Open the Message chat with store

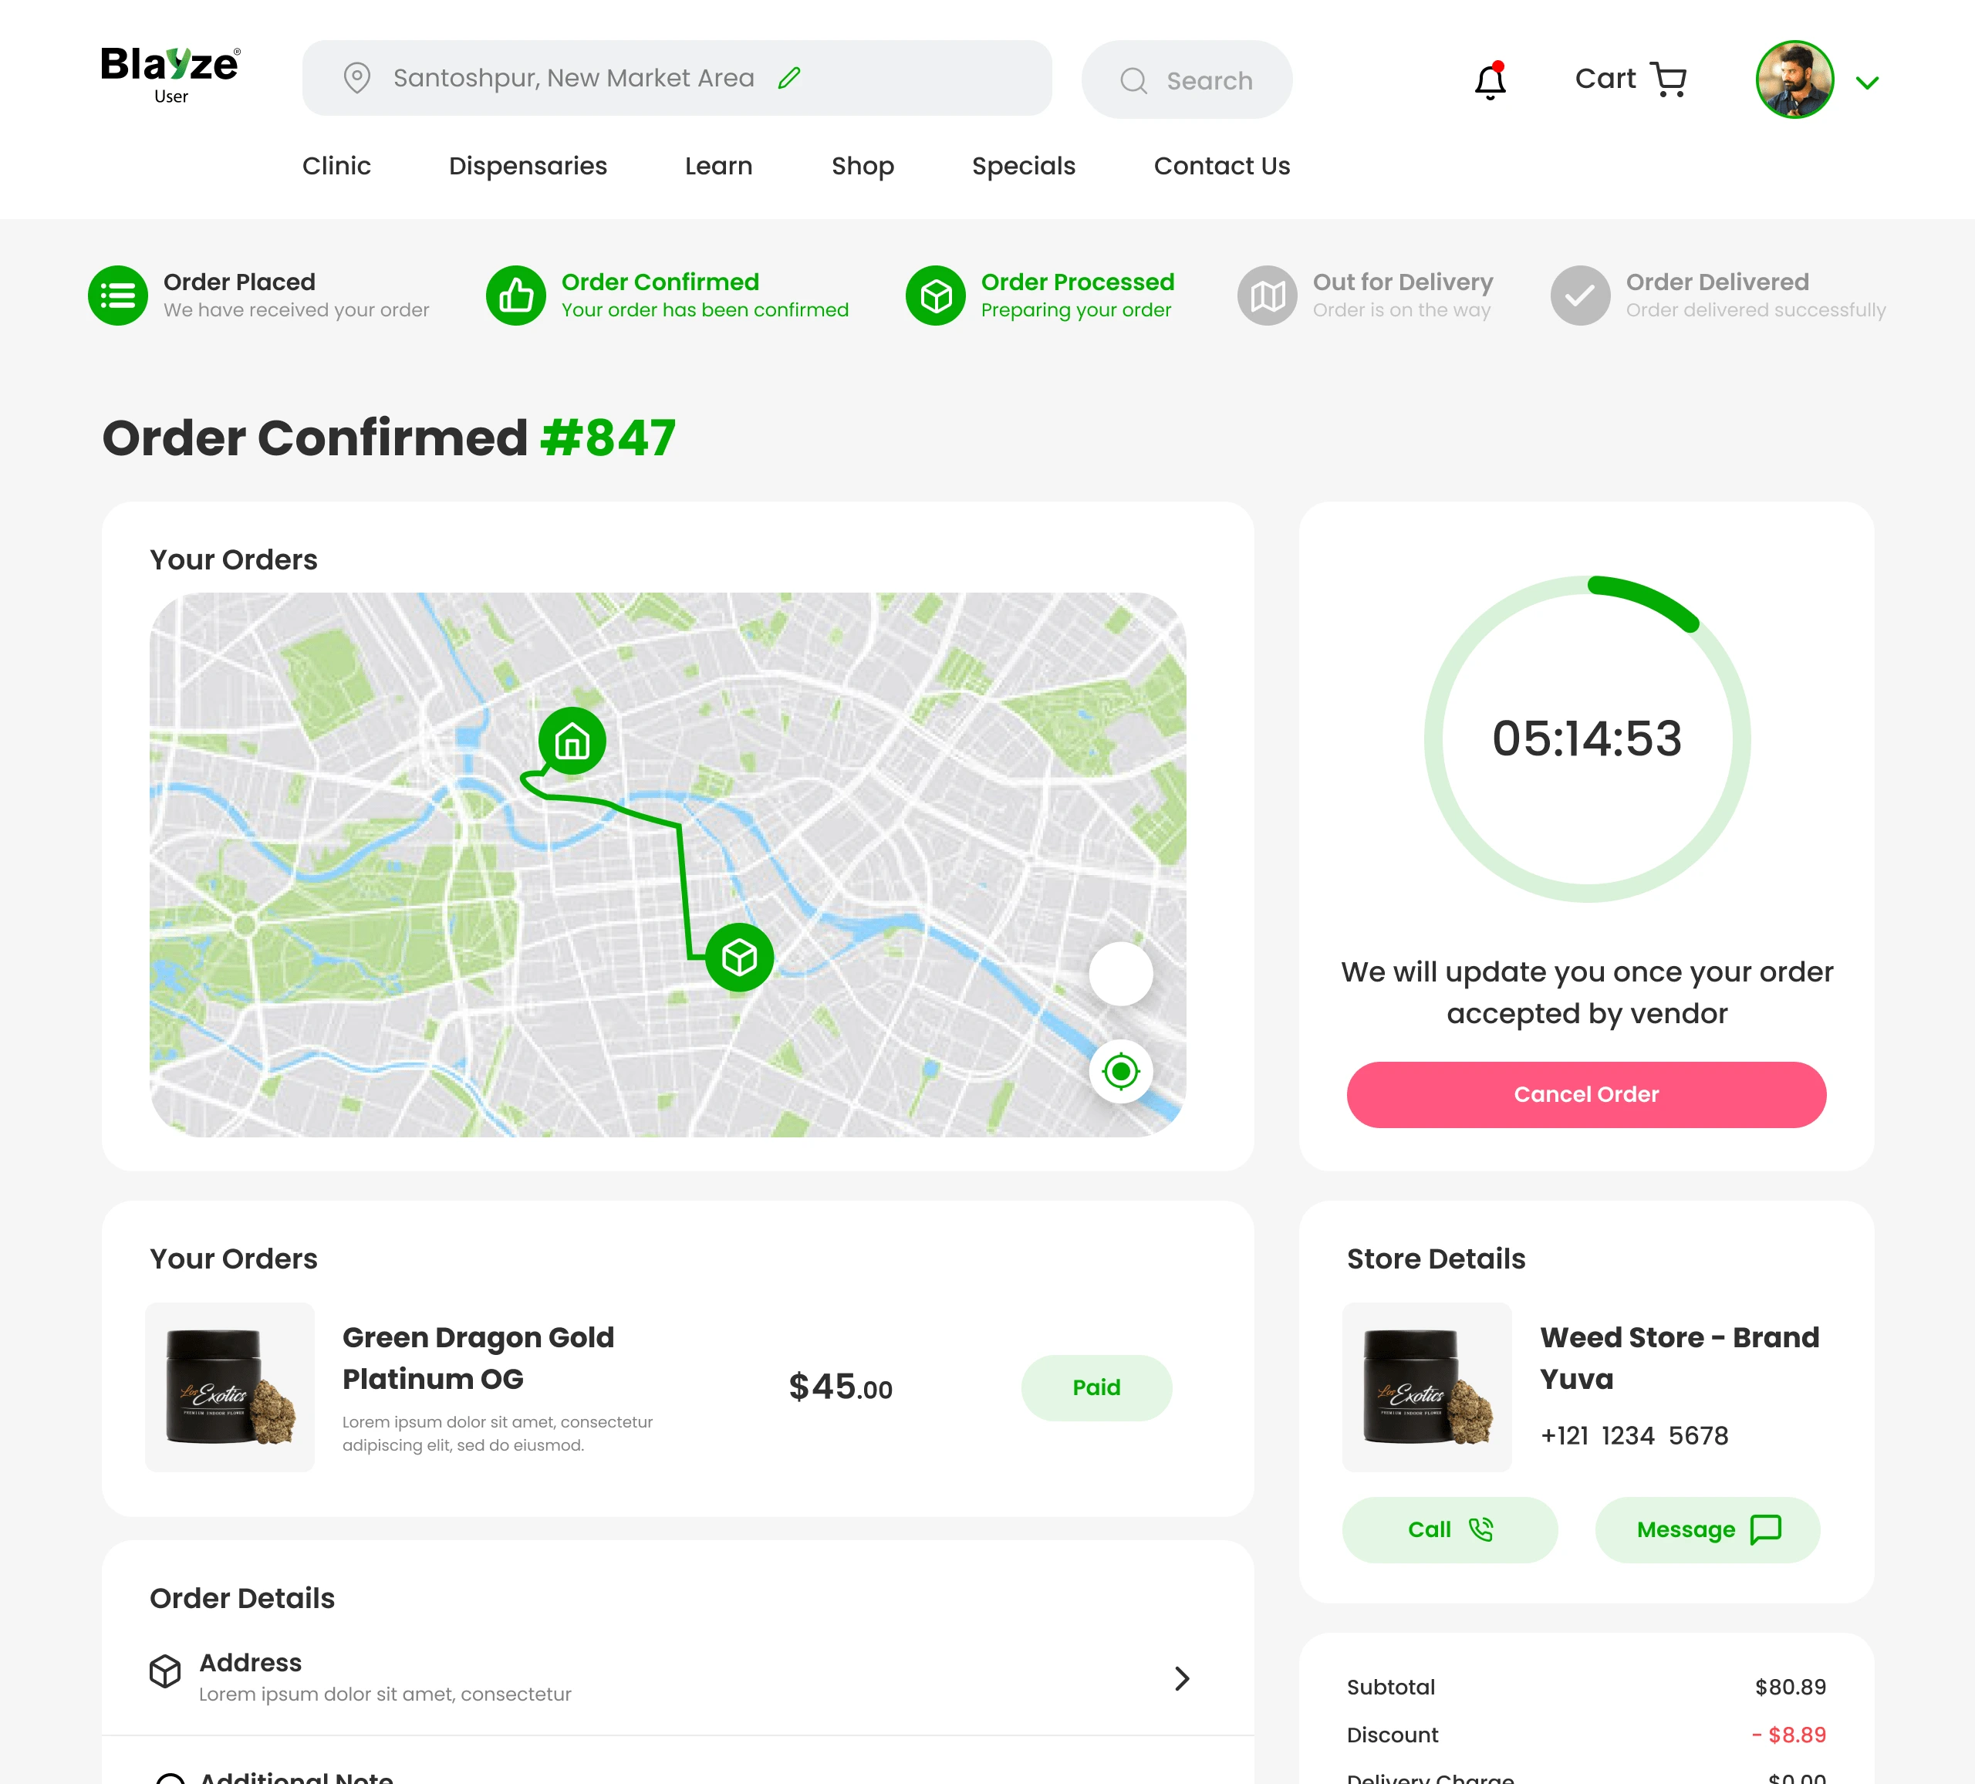[x=1705, y=1529]
